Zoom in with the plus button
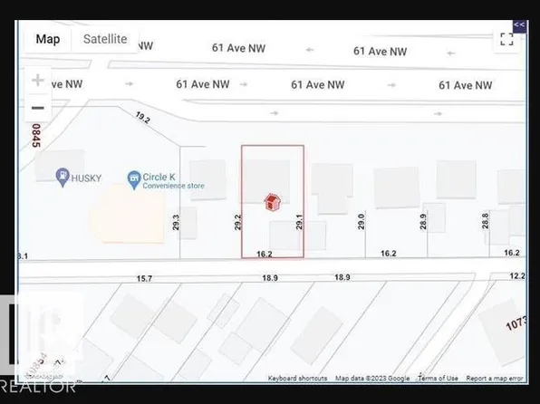Screen dimensions: 540x404 click(37, 81)
